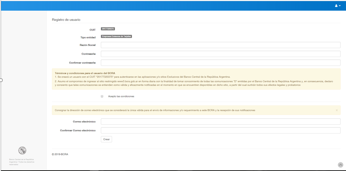The height and width of the screenshot is (171, 346).
Task: Click the Banco Central sidebar footer text
Action: tap(21, 162)
